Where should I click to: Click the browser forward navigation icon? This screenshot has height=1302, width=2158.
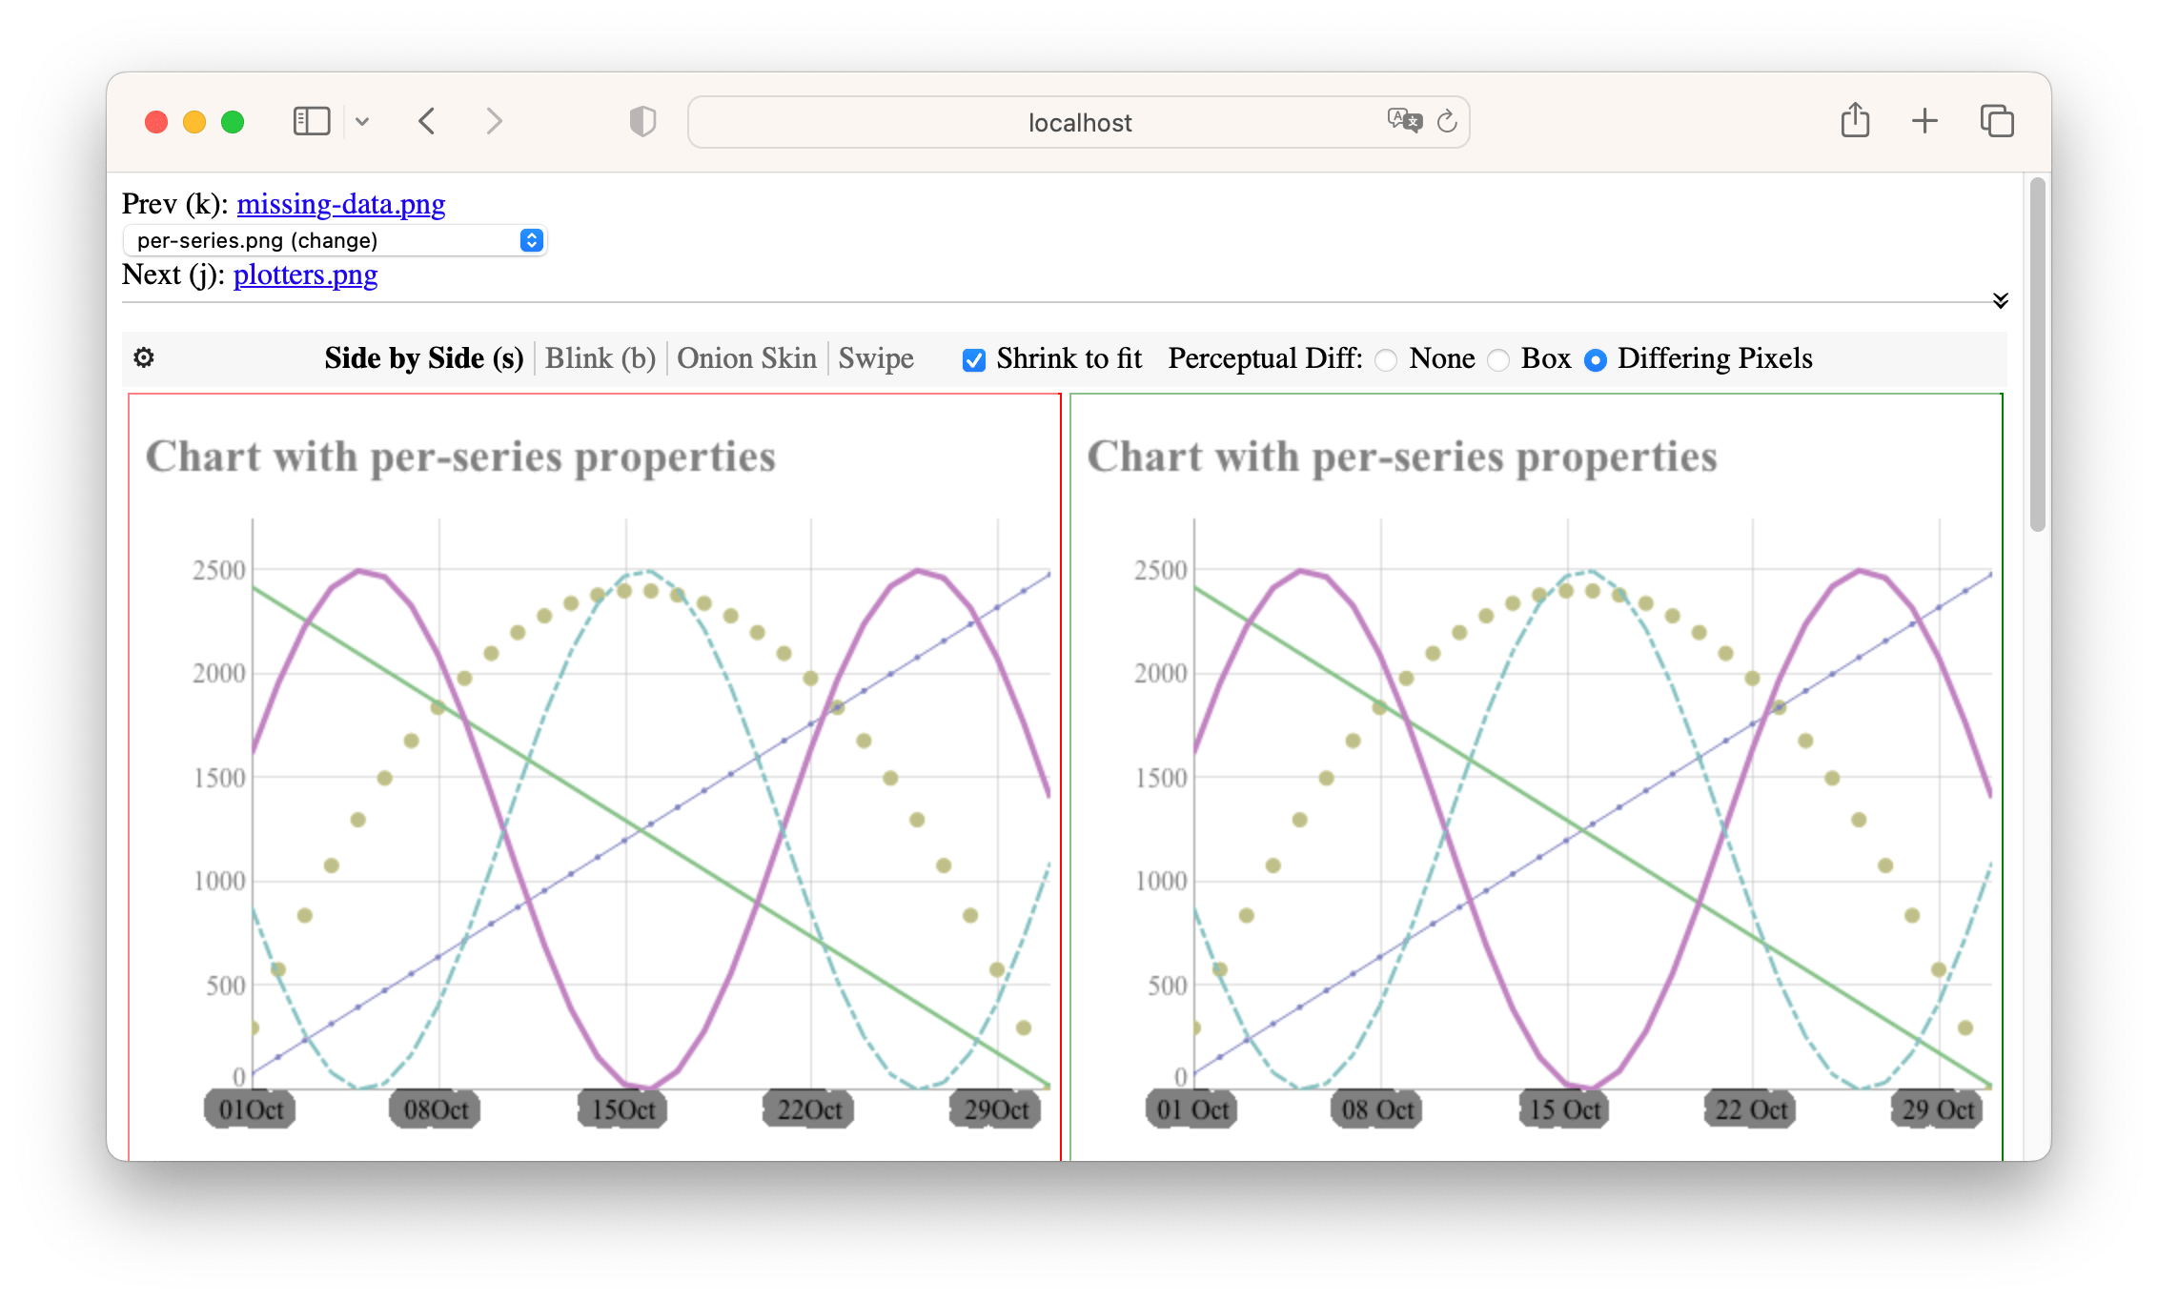pos(495,118)
